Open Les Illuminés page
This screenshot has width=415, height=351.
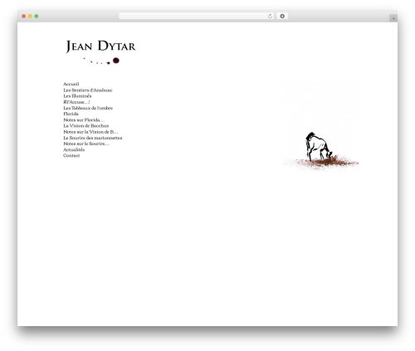click(x=77, y=96)
